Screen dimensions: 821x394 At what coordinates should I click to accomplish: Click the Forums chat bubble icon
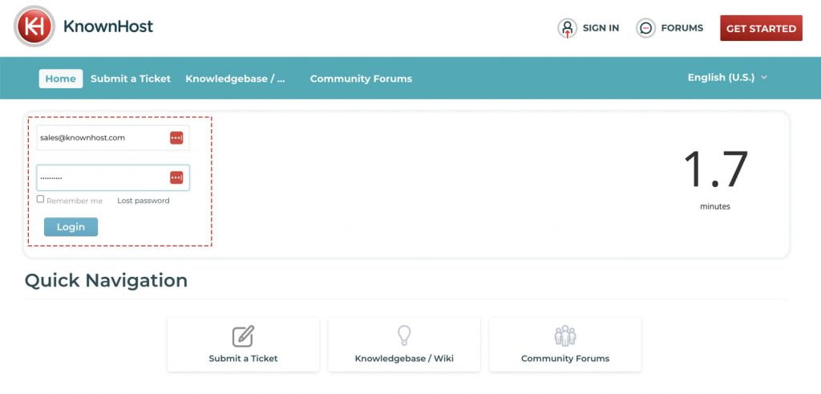point(645,28)
